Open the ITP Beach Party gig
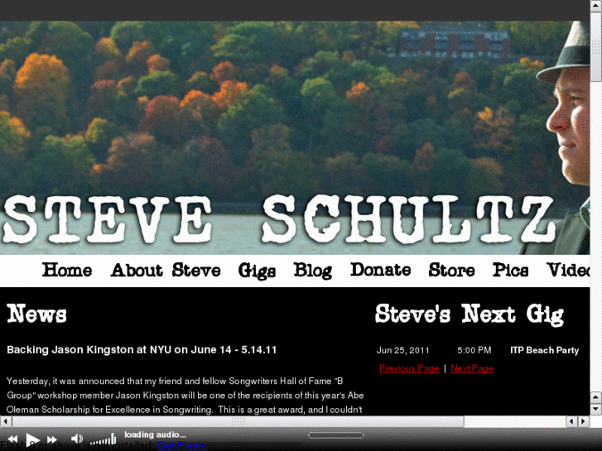The height and width of the screenshot is (451, 602). click(x=544, y=350)
